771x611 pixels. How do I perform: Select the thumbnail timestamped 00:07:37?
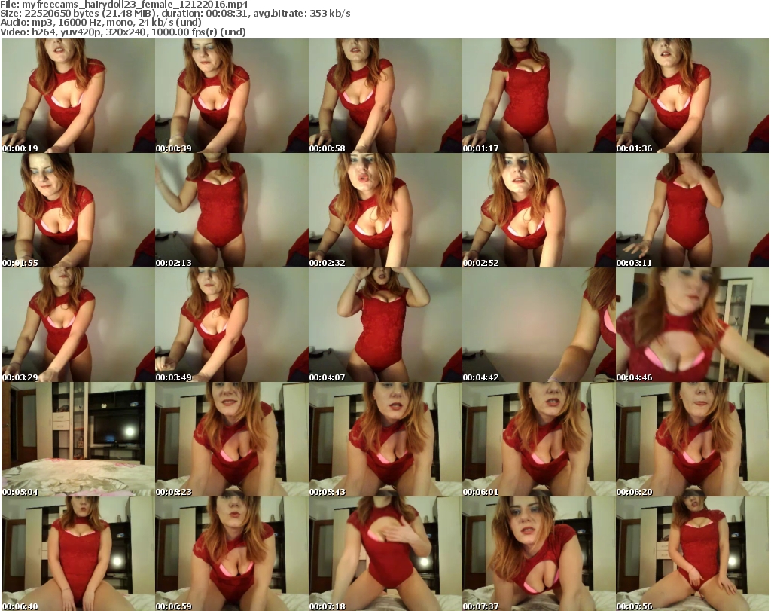point(539,554)
